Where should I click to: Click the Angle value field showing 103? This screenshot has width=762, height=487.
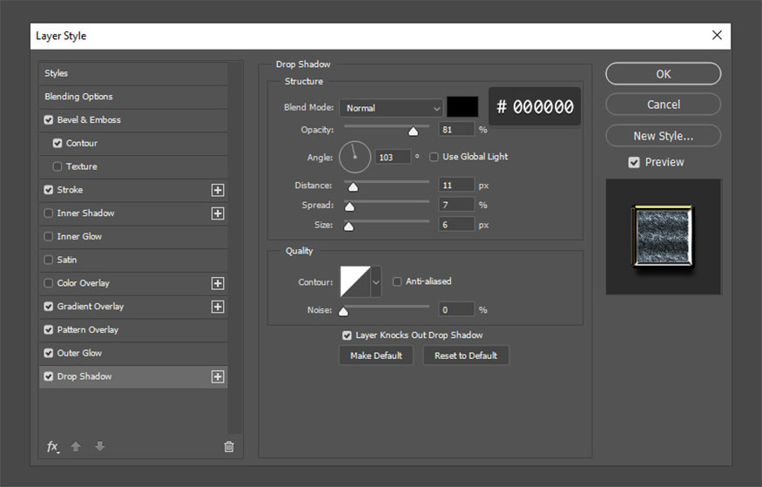pos(393,157)
